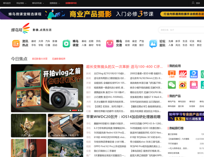Image resolution: width=204 pixels, height=157 pixels.
Task: Open the cat photo thumbnail
Action: 29,126
